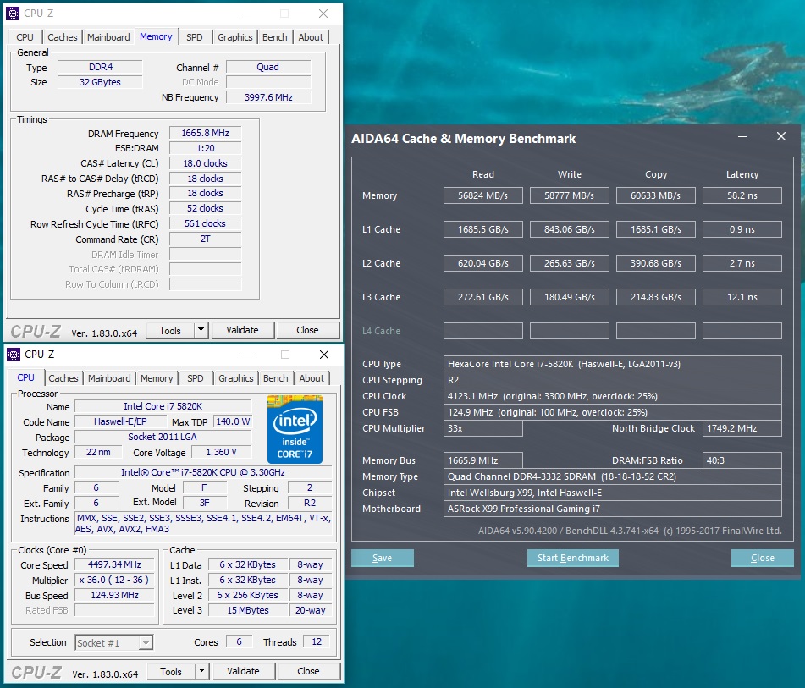Open the Socket #1 selection dropdown

tap(114, 642)
